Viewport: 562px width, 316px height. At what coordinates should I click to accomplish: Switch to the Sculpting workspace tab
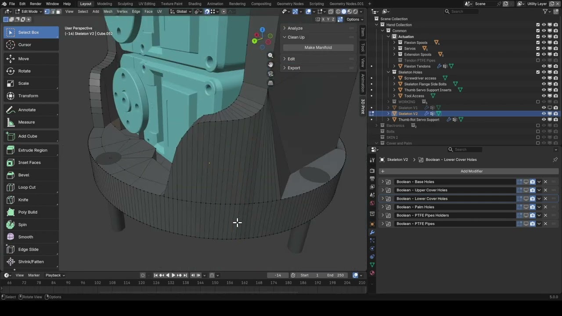tap(125, 4)
